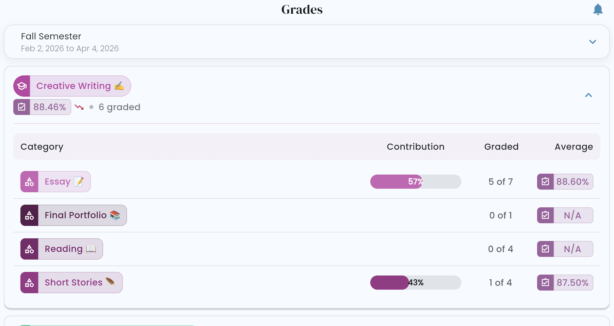The image size is (614, 326).
Task: Open the Fall Semester date range selector
Action: pos(307,42)
